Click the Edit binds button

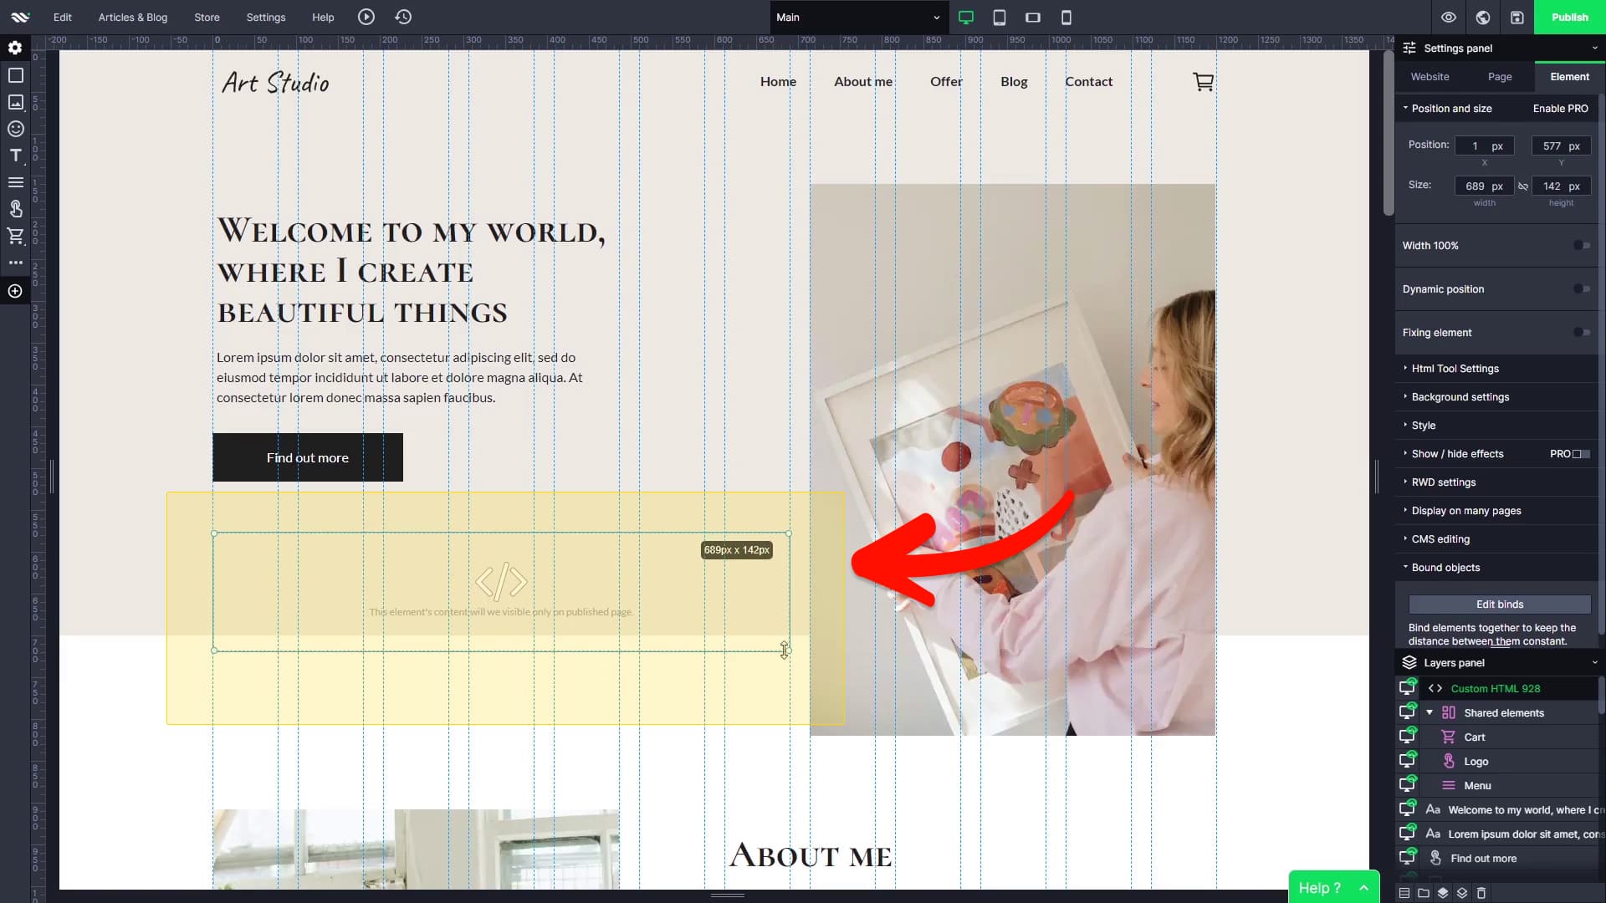(x=1500, y=604)
